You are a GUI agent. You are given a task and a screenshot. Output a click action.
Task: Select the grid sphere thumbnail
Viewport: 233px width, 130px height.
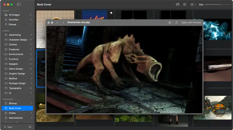click(x=55, y=15)
